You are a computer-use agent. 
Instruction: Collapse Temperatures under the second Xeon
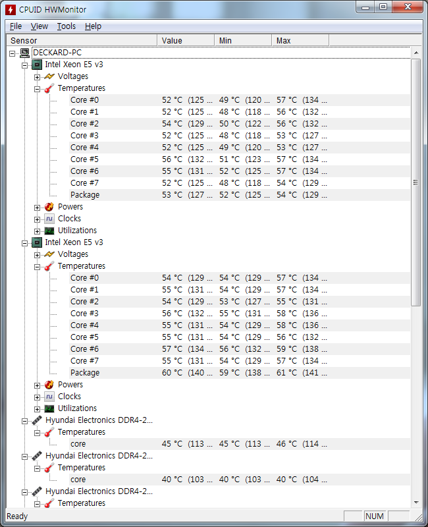click(x=37, y=267)
